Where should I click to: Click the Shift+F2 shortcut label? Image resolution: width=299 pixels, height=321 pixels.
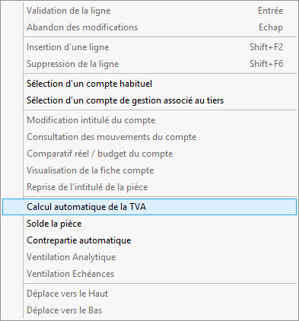[266, 47]
